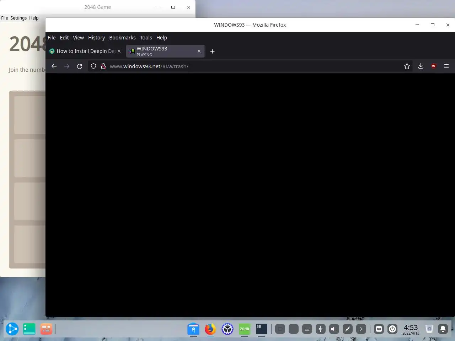Minimize the Firefox window
The width and height of the screenshot is (455, 341).
pyautogui.click(x=417, y=25)
